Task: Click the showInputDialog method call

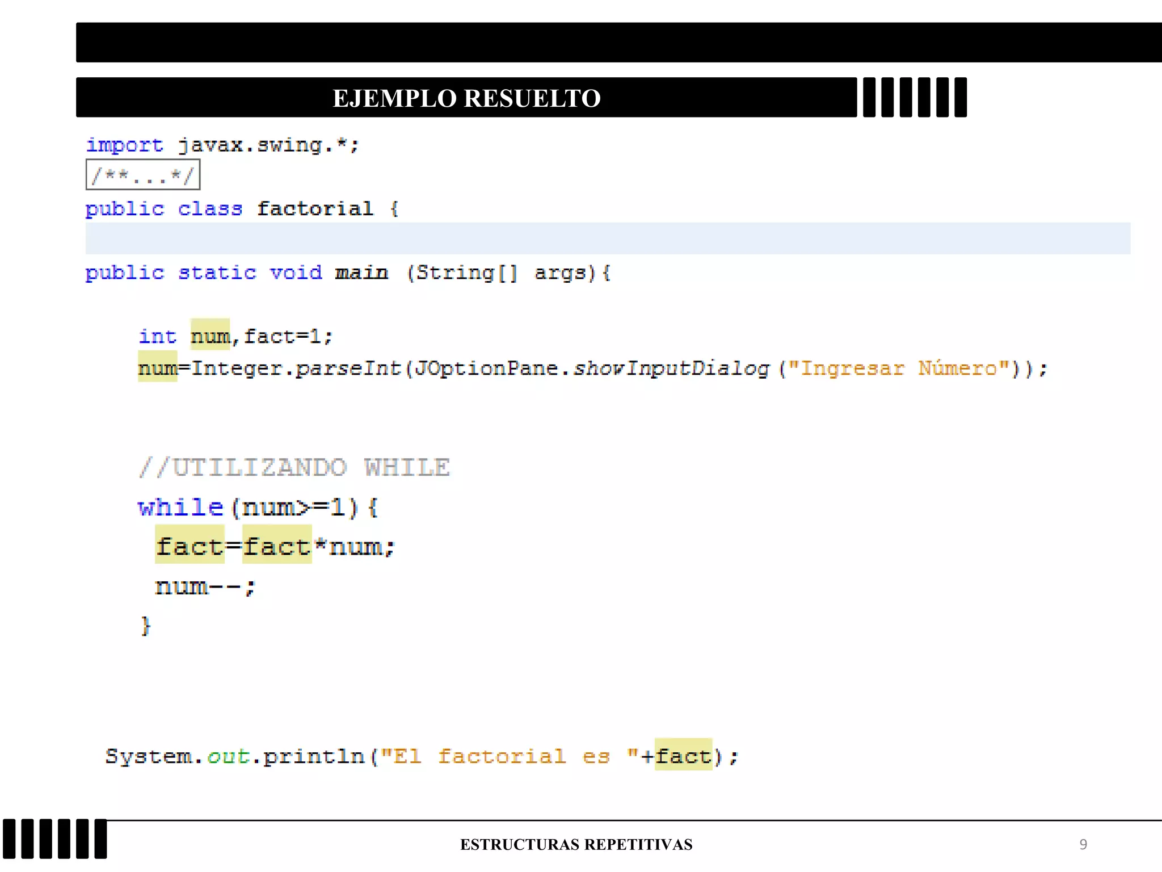Action: [671, 368]
